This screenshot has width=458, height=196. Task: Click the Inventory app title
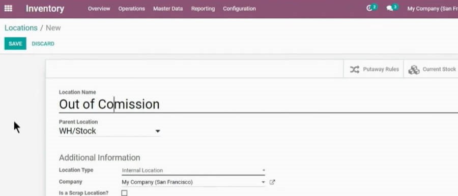(45, 9)
